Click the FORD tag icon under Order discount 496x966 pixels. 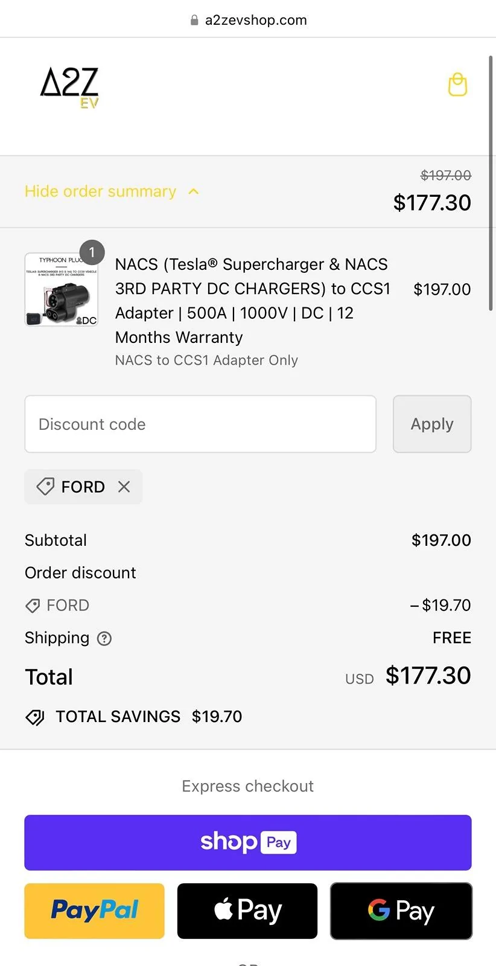coord(33,606)
